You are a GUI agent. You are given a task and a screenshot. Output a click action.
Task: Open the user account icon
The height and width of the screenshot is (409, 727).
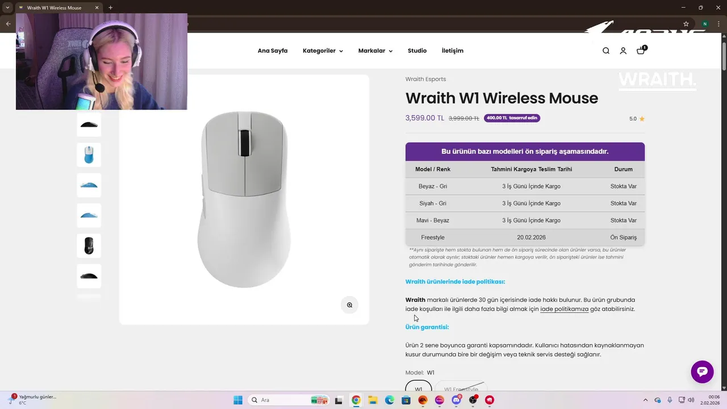click(x=623, y=51)
